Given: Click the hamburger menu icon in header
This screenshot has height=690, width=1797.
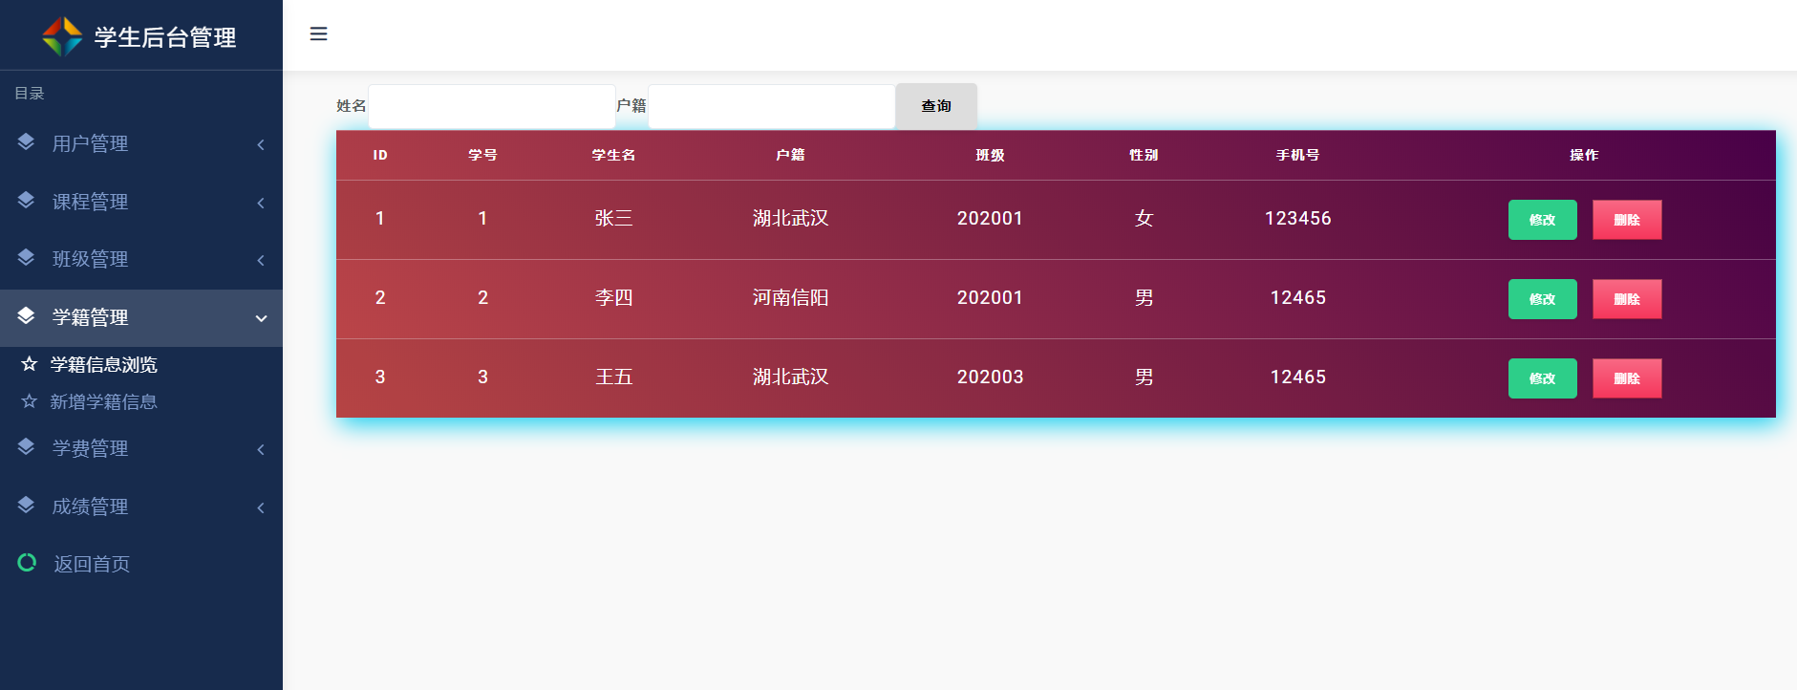Looking at the screenshot, I should 319,34.
